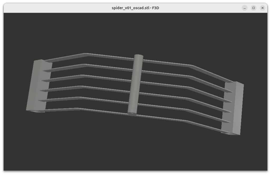Viewport: 271px width, 175px height.
Task: Click the spider_v01_oscad.stl window title text
Action: point(135,8)
